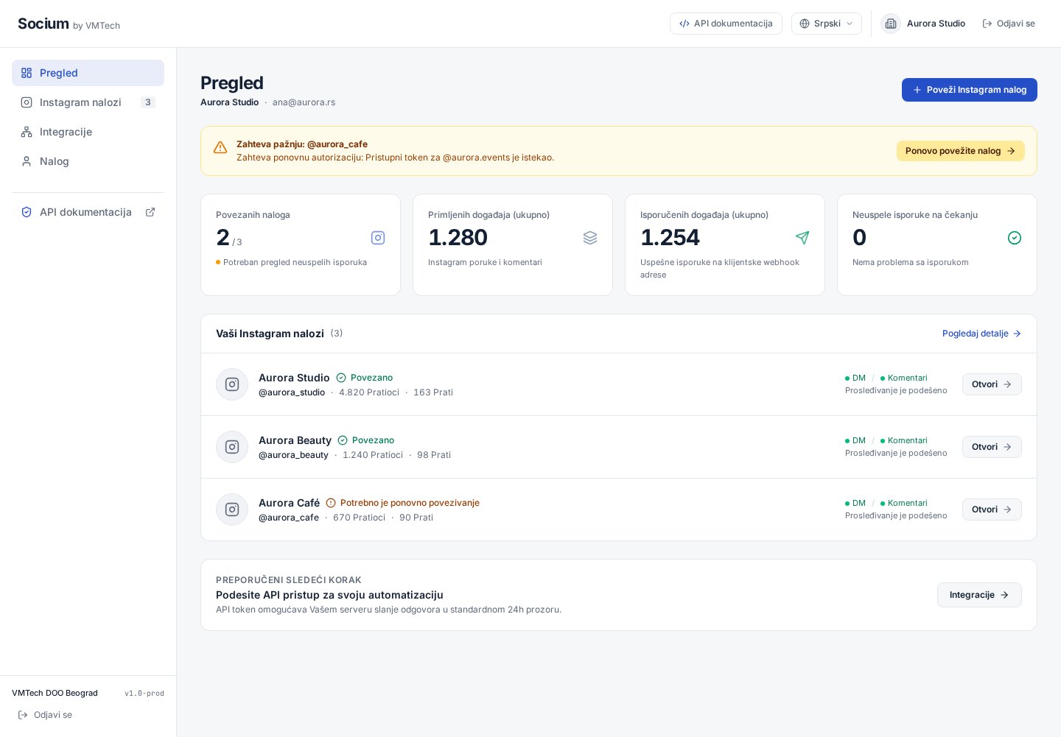Click the 1.254 delivered events value
The image size is (1061, 737).
tap(670, 238)
